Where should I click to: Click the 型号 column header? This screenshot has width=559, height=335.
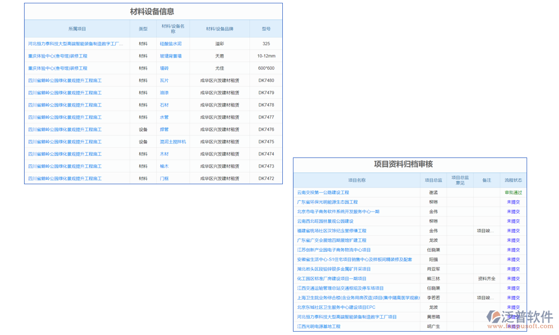click(266, 28)
